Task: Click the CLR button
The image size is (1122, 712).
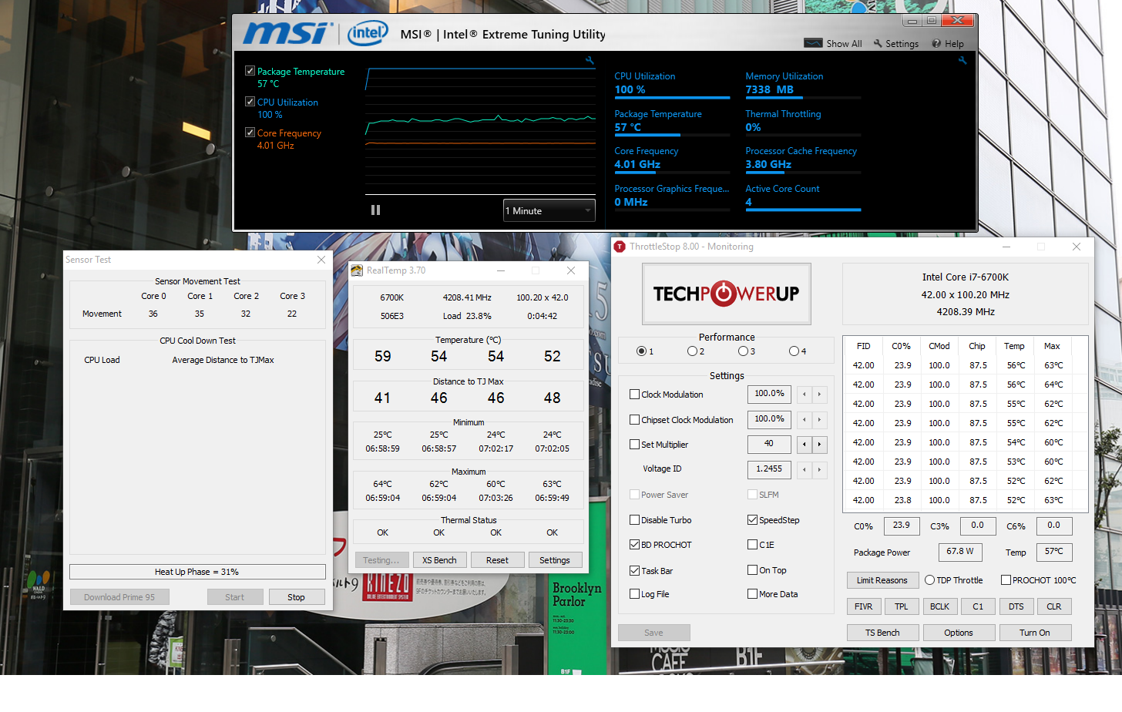Action: (x=1054, y=606)
